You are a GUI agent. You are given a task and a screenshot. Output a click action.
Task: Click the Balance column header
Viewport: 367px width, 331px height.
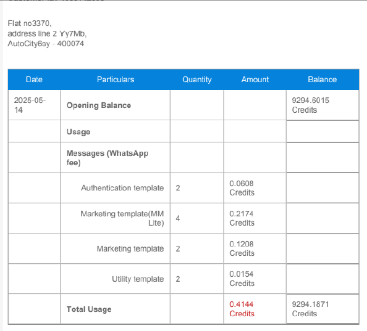click(x=323, y=80)
